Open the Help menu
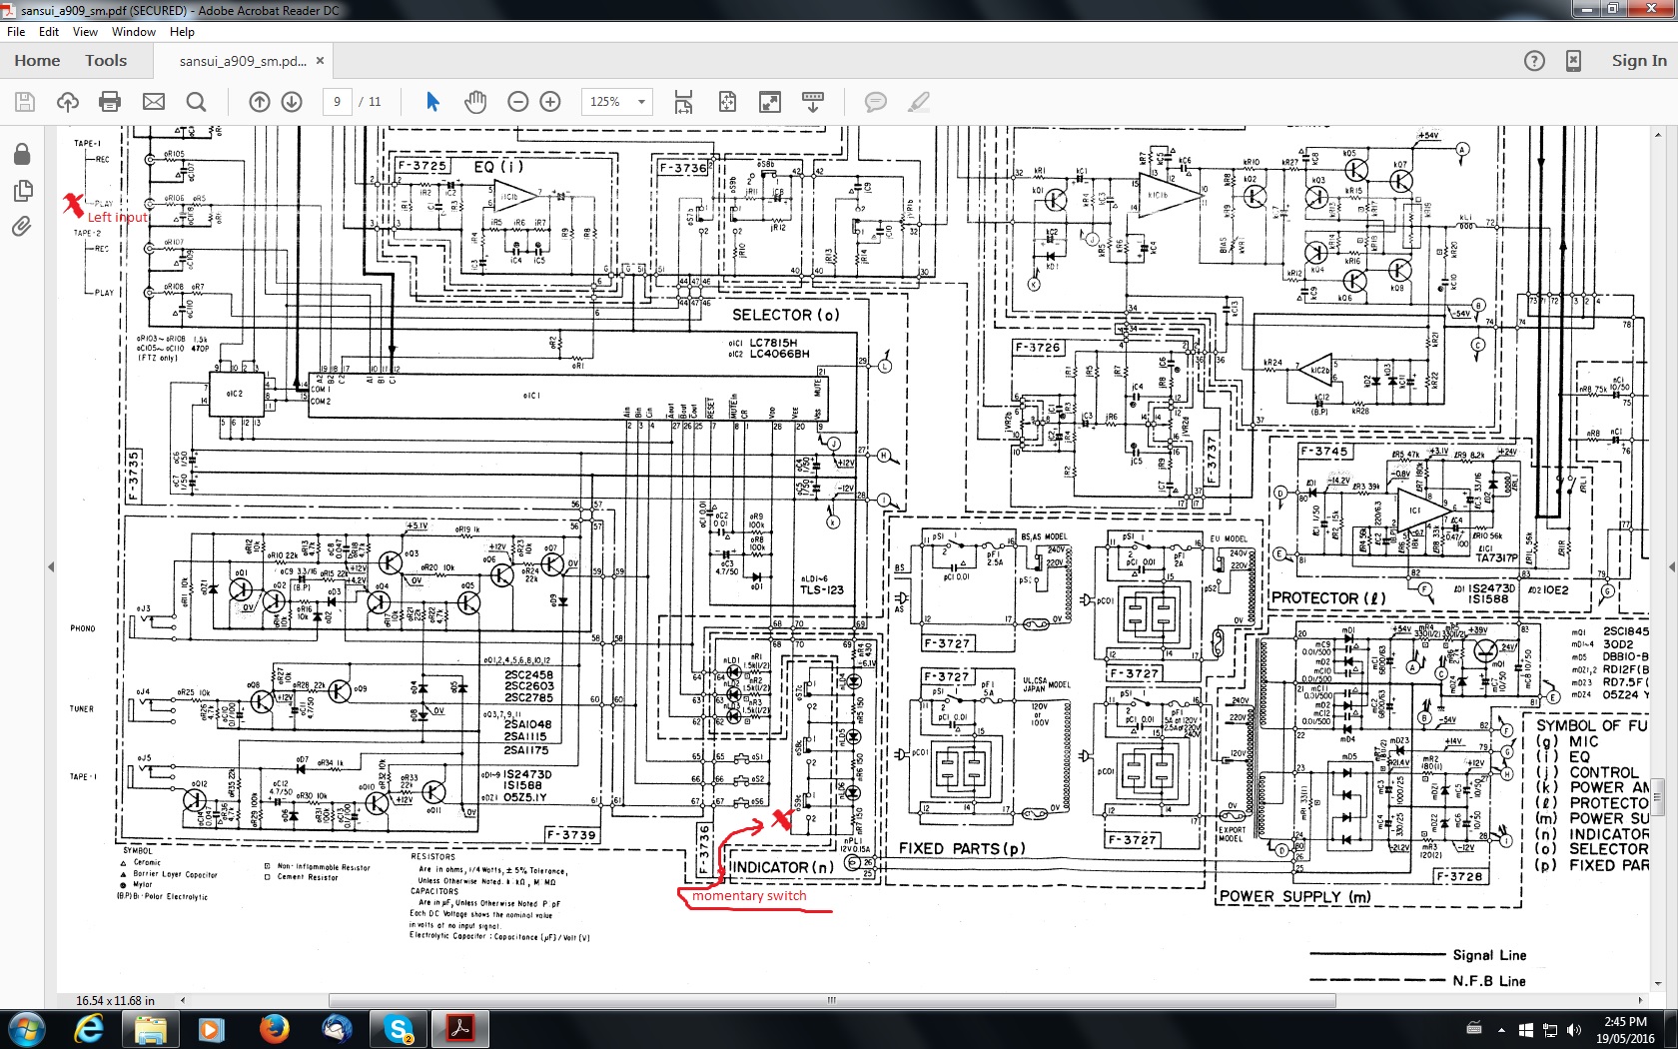 click(x=182, y=32)
